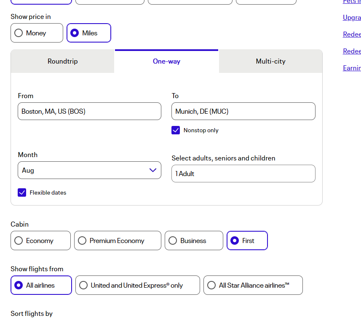361x318 pixels.
Task: Select the Business cabin option
Action: pos(173,241)
